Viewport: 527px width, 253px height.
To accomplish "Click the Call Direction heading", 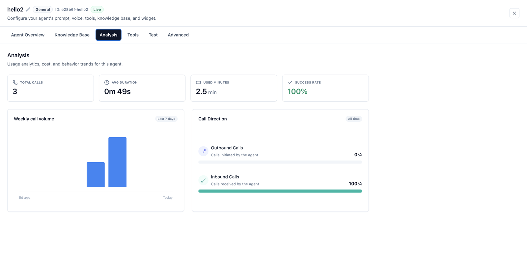I will tap(212, 119).
